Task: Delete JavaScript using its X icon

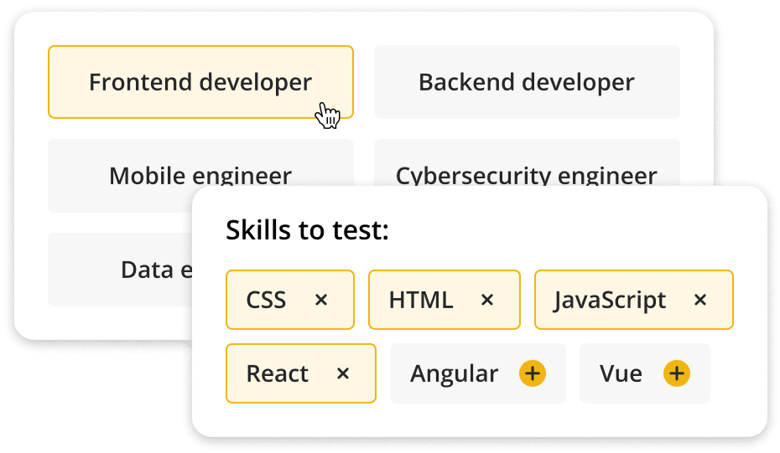Action: 700,300
